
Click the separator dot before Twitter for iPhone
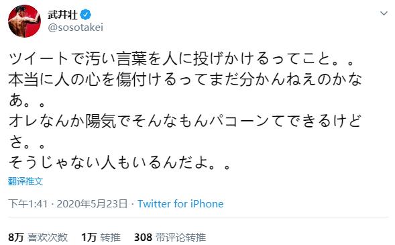click(x=133, y=204)
